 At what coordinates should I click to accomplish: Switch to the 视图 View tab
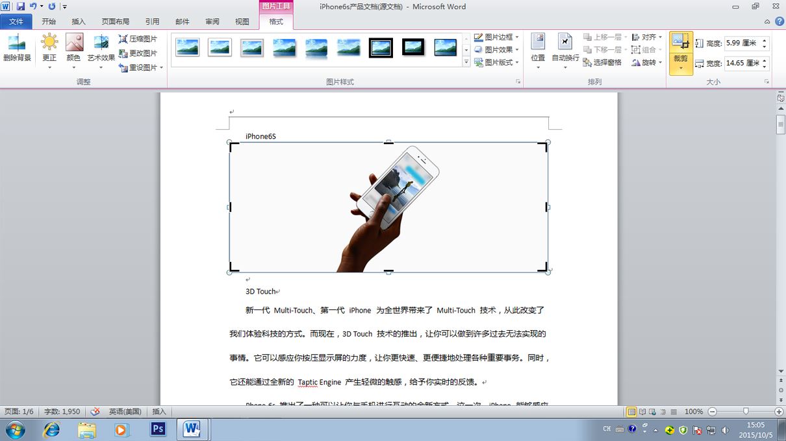242,21
